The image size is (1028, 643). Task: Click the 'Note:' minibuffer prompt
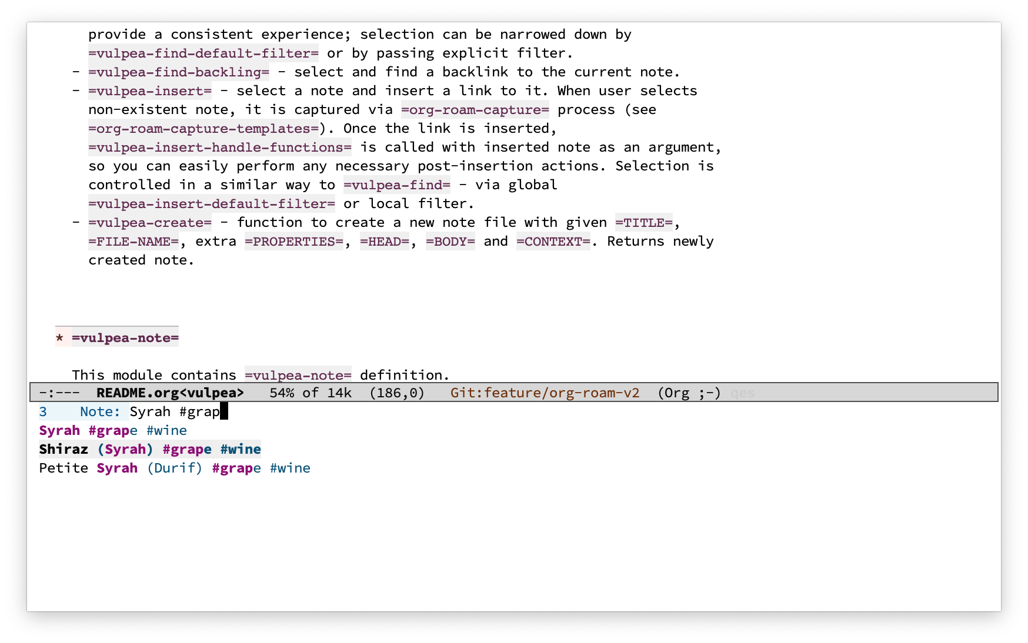(100, 411)
